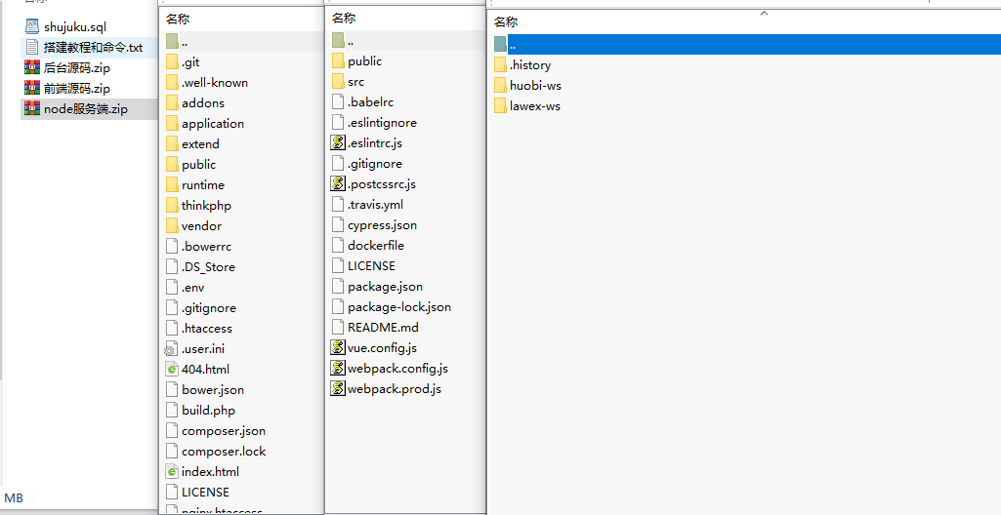Click the 404.html browser file icon
1001x515 pixels.
click(171, 369)
